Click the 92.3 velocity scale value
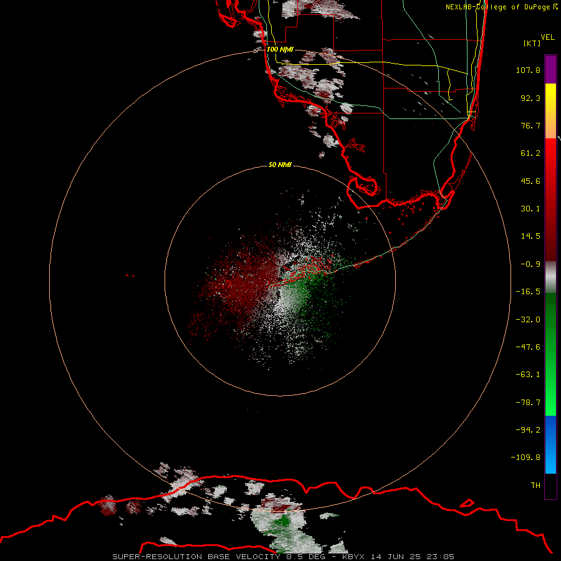This screenshot has height=561, width=561. 530,98
